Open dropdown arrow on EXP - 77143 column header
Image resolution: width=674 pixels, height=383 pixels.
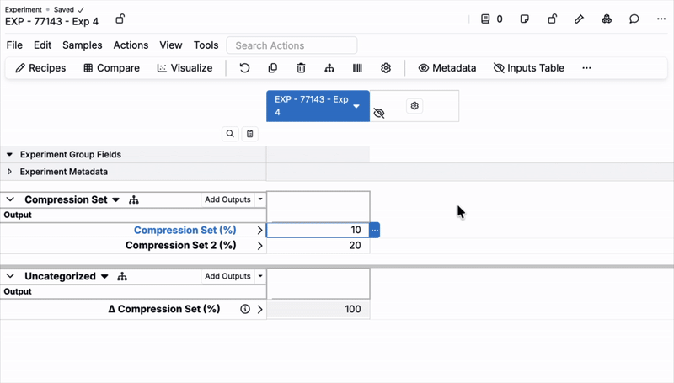(356, 106)
